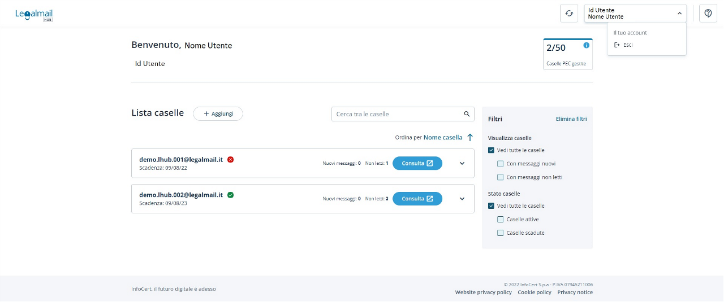Toggle the sort direction arrow
Screen dimensions: 724x302
(x=469, y=137)
